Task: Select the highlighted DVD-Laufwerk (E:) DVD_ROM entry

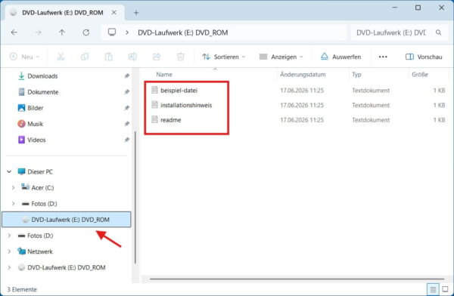Action: pos(67,220)
